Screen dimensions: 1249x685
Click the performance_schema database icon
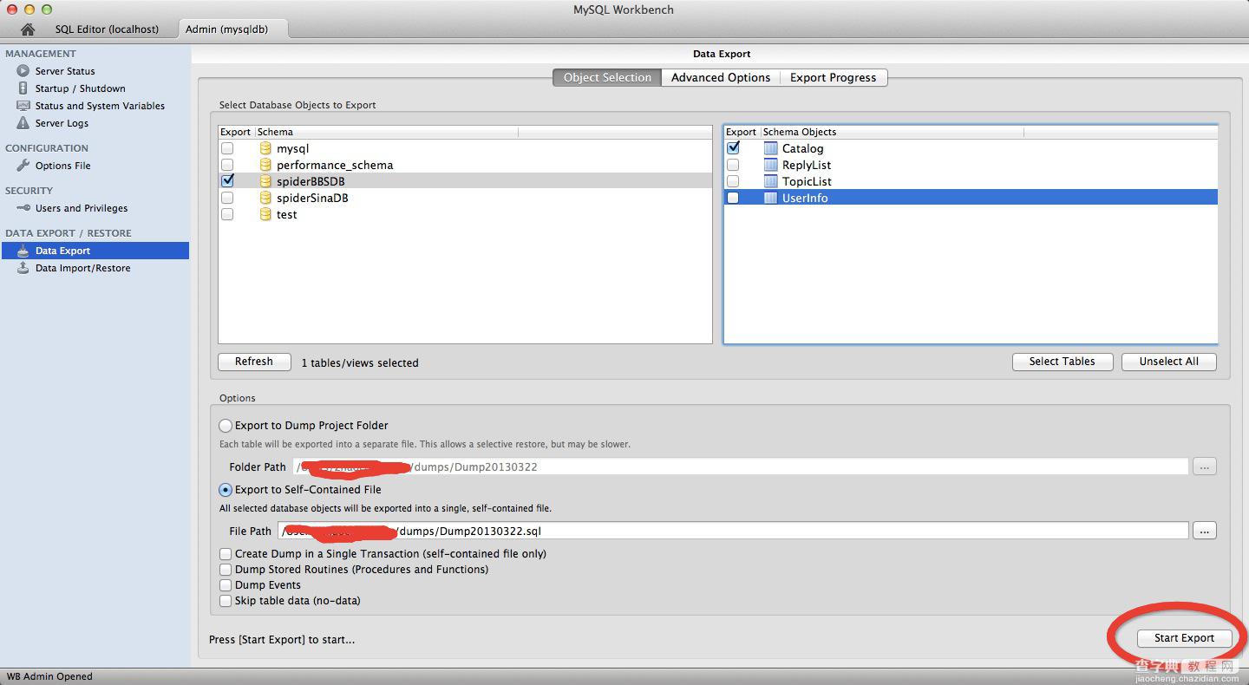point(265,165)
